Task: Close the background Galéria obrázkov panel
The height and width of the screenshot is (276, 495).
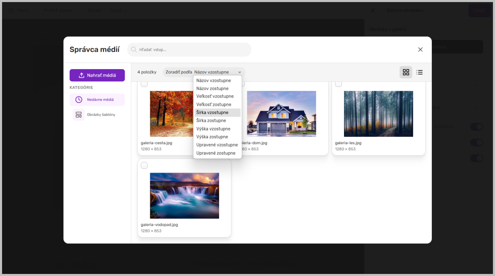Action: [373, 10]
